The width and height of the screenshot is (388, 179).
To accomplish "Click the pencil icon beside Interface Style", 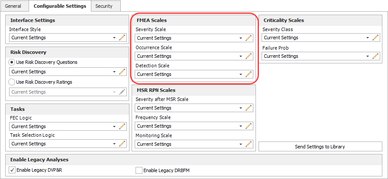I will tap(122, 38).
